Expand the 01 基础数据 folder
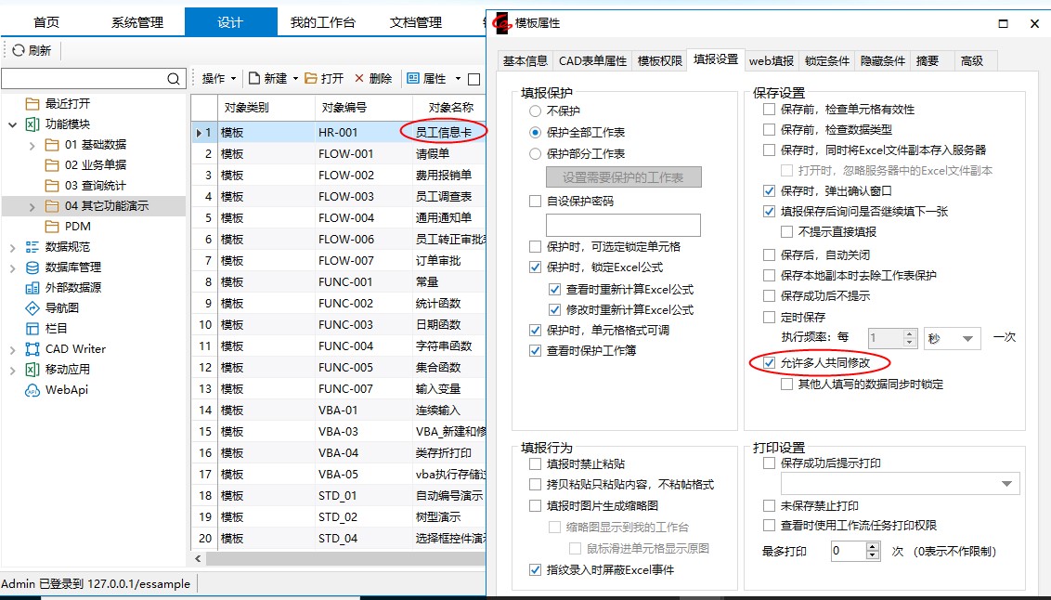 [x=32, y=145]
